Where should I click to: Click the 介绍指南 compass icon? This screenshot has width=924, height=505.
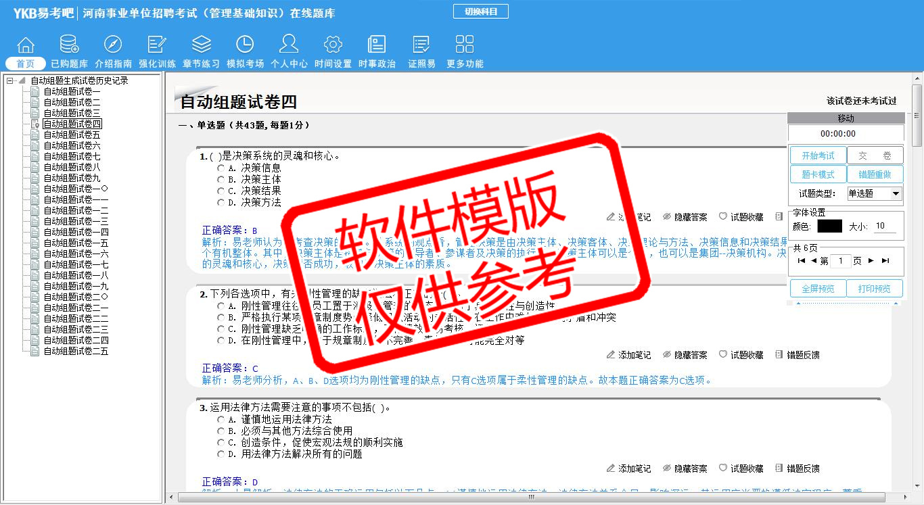pyautogui.click(x=113, y=45)
